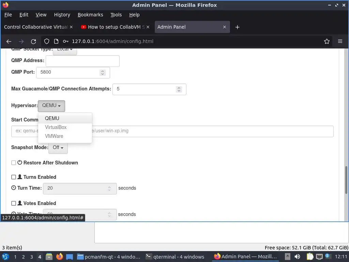Viewport: 349px width, 262px height.
Task: Click the Free space status bar text
Action: (x=306, y=248)
